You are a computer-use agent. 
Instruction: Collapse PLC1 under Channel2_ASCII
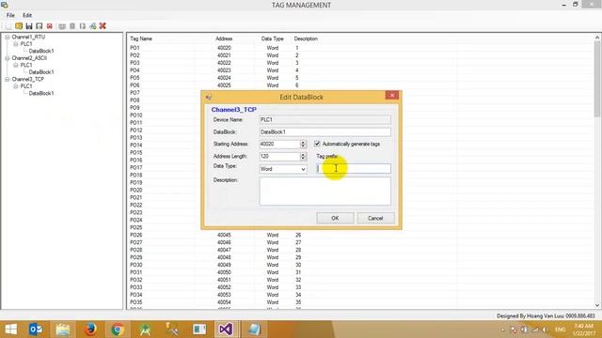pyautogui.click(x=16, y=65)
